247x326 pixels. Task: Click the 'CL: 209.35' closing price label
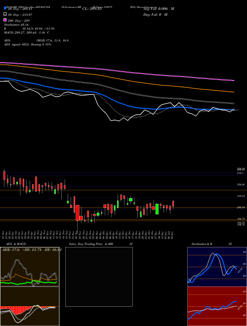pyautogui.click(x=92, y=9)
